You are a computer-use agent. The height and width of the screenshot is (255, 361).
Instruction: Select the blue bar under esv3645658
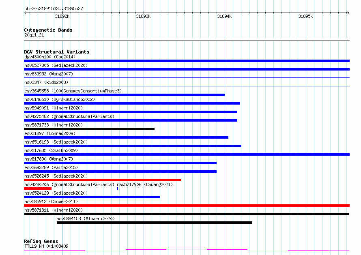(125, 95)
